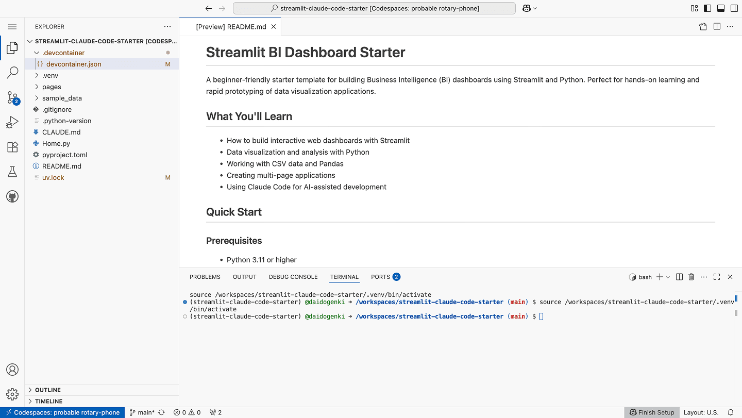The width and height of the screenshot is (742, 418).
Task: Expand the sample_data folder
Action: (x=62, y=98)
